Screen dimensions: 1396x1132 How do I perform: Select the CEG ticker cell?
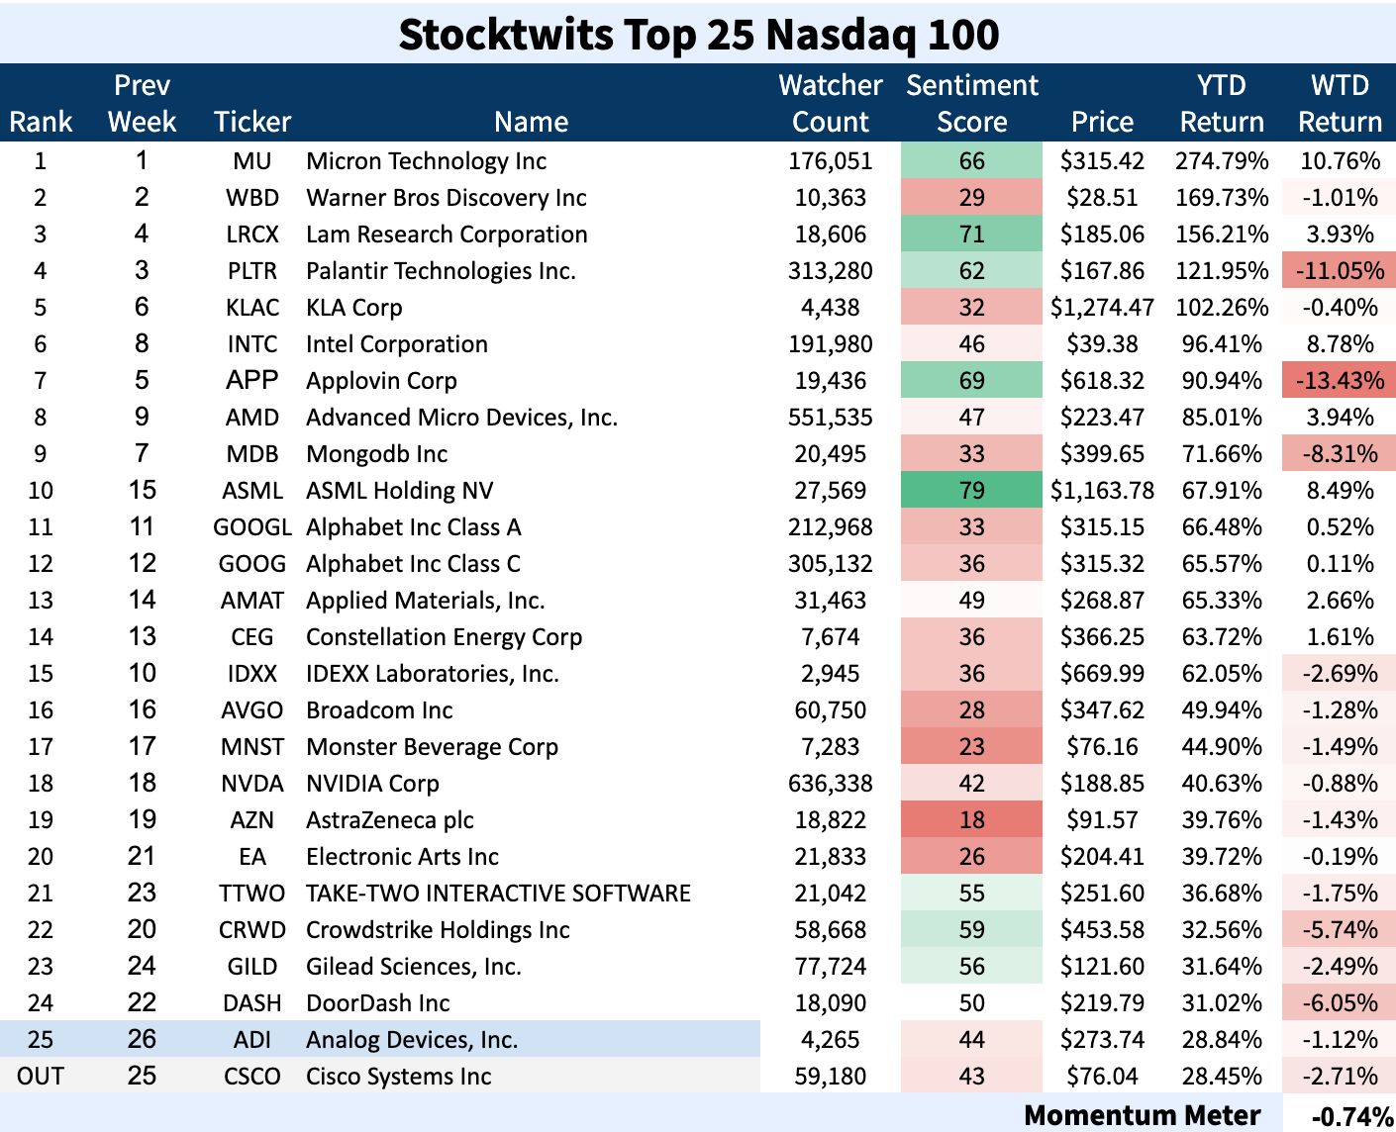click(x=252, y=637)
